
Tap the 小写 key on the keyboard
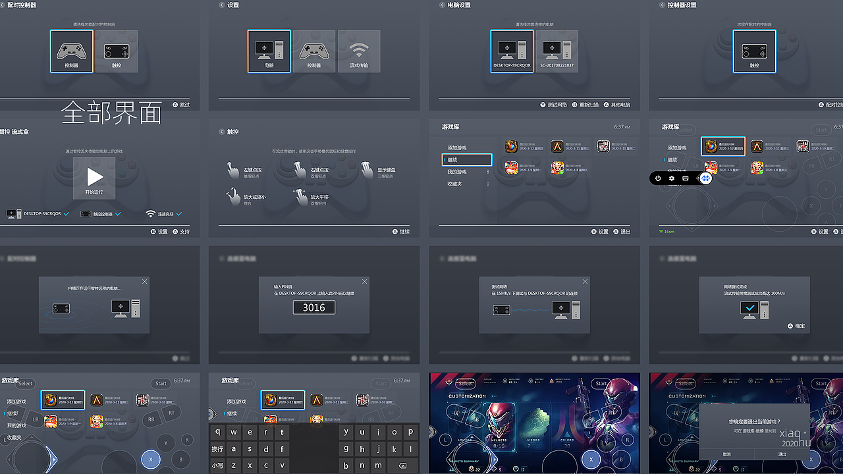tap(217, 465)
